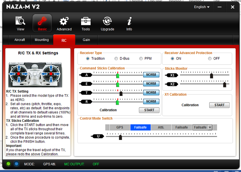
Task: Click the highlighted blue Failsafe segment
Action: click(x=140, y=128)
